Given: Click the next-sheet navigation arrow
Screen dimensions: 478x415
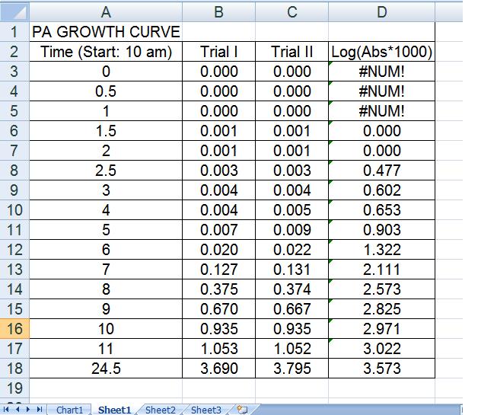Looking at the screenshot, I should pos(30,410).
